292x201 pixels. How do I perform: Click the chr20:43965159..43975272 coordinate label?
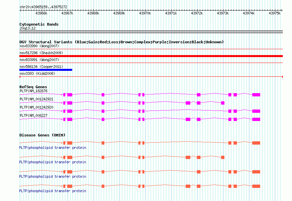click(x=43, y=7)
